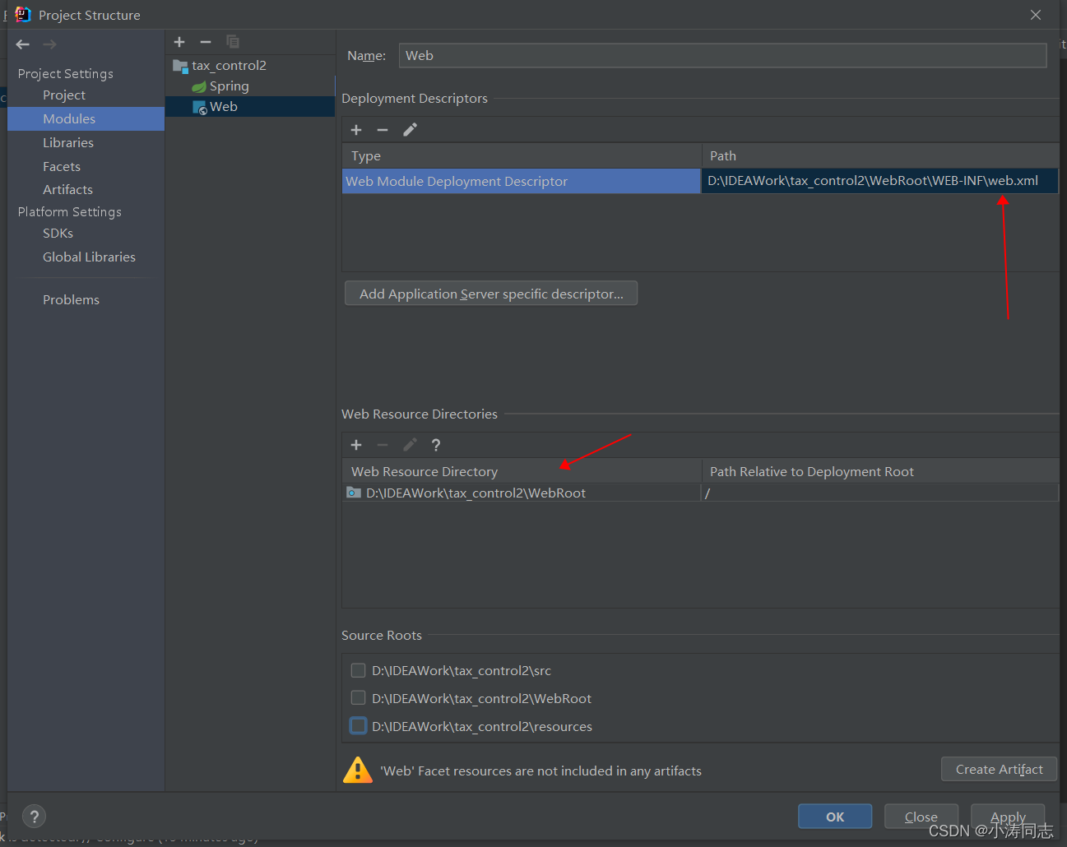Screen dimensions: 1067x847
Task: Close the Project Structure dialog
Action: click(x=1036, y=15)
